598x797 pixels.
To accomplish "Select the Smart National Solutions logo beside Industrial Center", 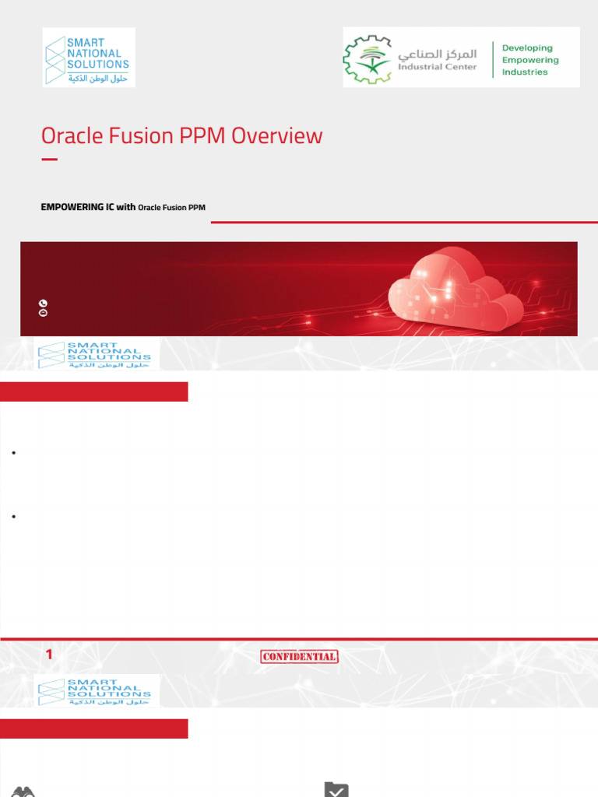I will pyautogui.click(x=89, y=58).
